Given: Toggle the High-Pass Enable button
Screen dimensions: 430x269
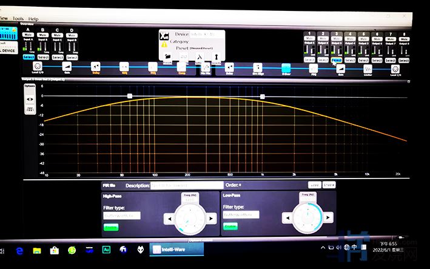Looking at the screenshot, I should pos(111,226).
